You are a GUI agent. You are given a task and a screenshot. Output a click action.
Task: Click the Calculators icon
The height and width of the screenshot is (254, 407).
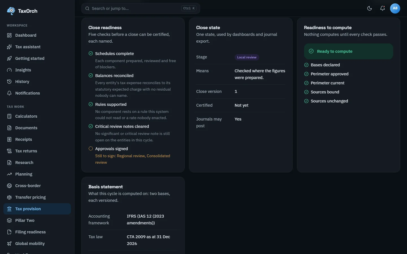9,116
